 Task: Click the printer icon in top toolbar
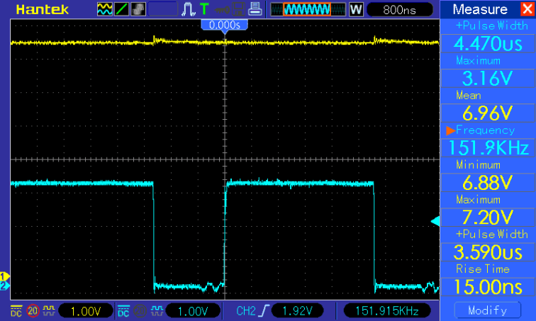(255, 9)
